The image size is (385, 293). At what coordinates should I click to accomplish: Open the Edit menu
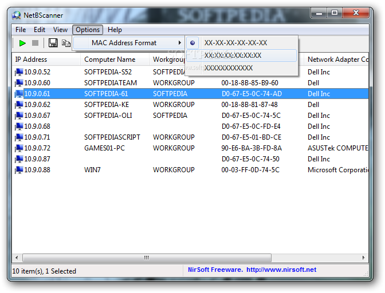40,30
